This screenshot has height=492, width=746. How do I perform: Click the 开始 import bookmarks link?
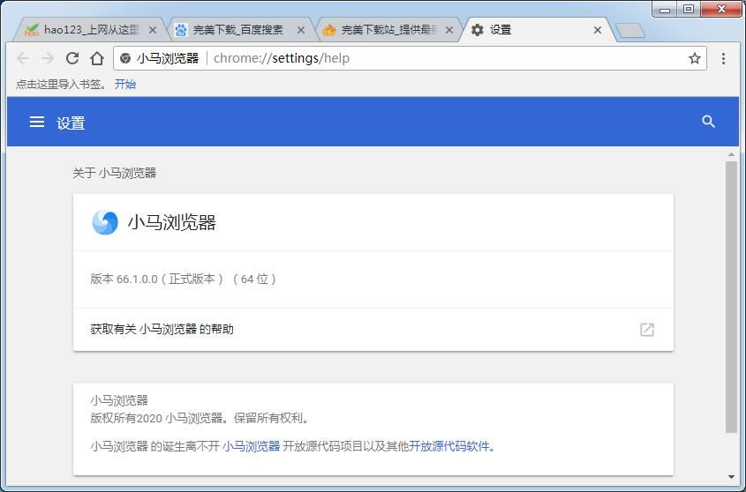pos(125,85)
